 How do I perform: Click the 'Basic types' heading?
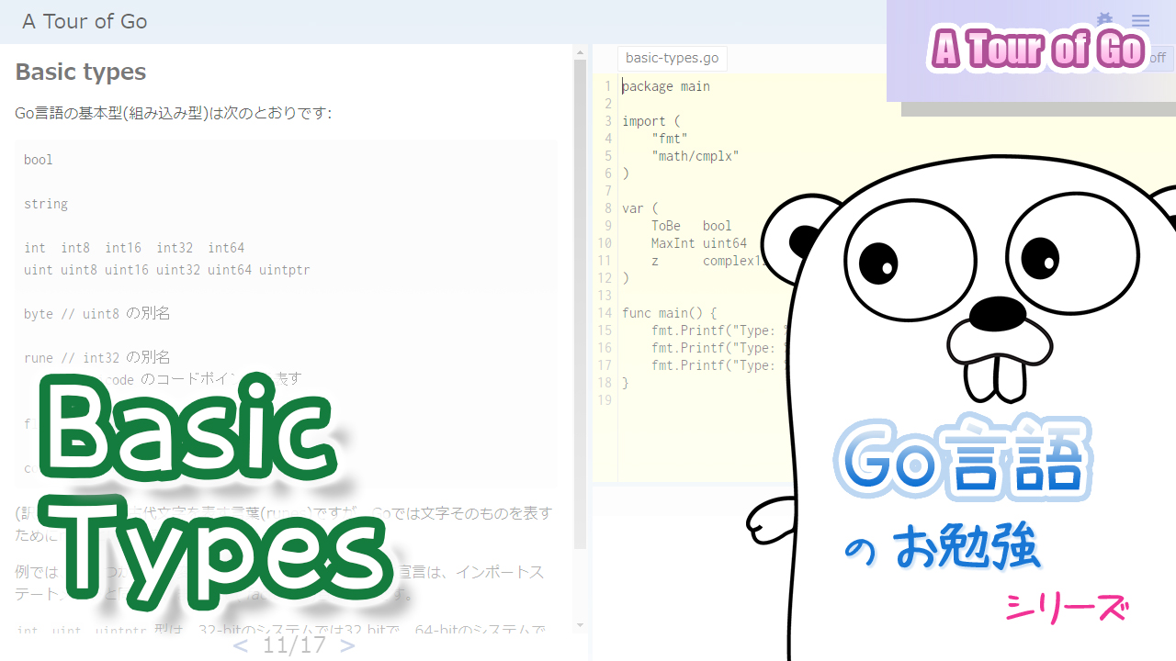click(x=81, y=72)
